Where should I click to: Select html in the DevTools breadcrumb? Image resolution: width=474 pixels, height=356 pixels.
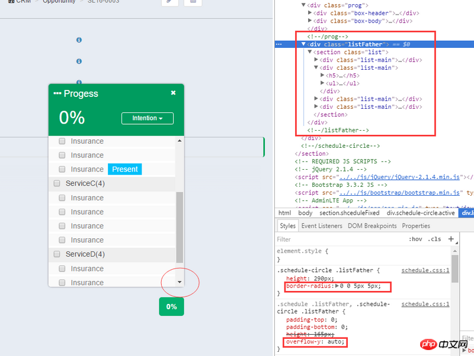pos(284,213)
